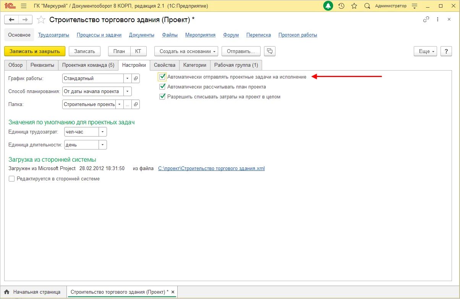Click График работы input field
The height and width of the screenshot is (299, 460).
pos(93,79)
